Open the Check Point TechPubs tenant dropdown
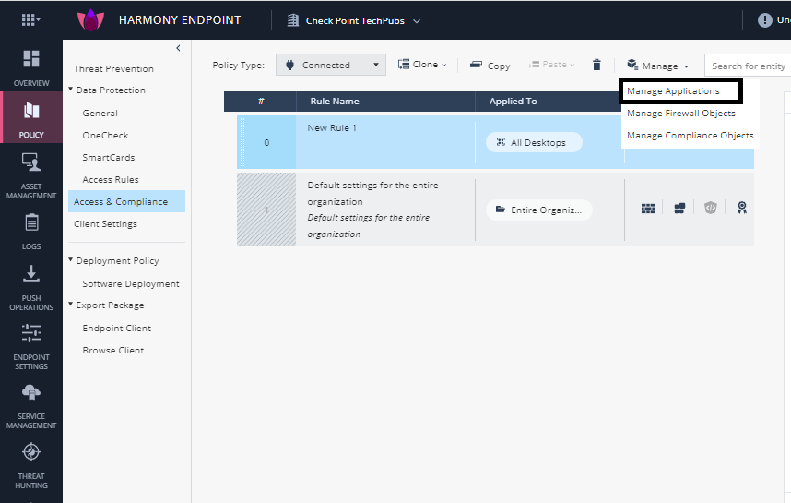This screenshot has width=791, height=503. point(416,21)
